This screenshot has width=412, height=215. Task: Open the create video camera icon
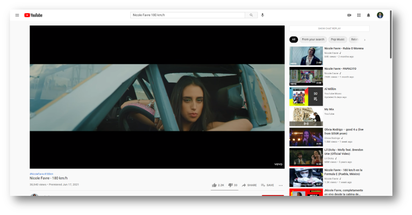coord(349,15)
